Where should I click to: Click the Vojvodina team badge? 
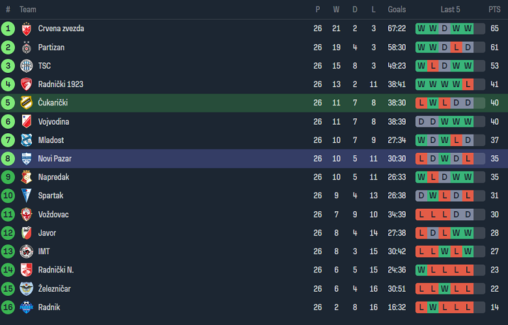[x=27, y=122]
